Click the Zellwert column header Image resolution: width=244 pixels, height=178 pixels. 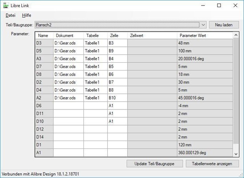[x=152, y=35]
